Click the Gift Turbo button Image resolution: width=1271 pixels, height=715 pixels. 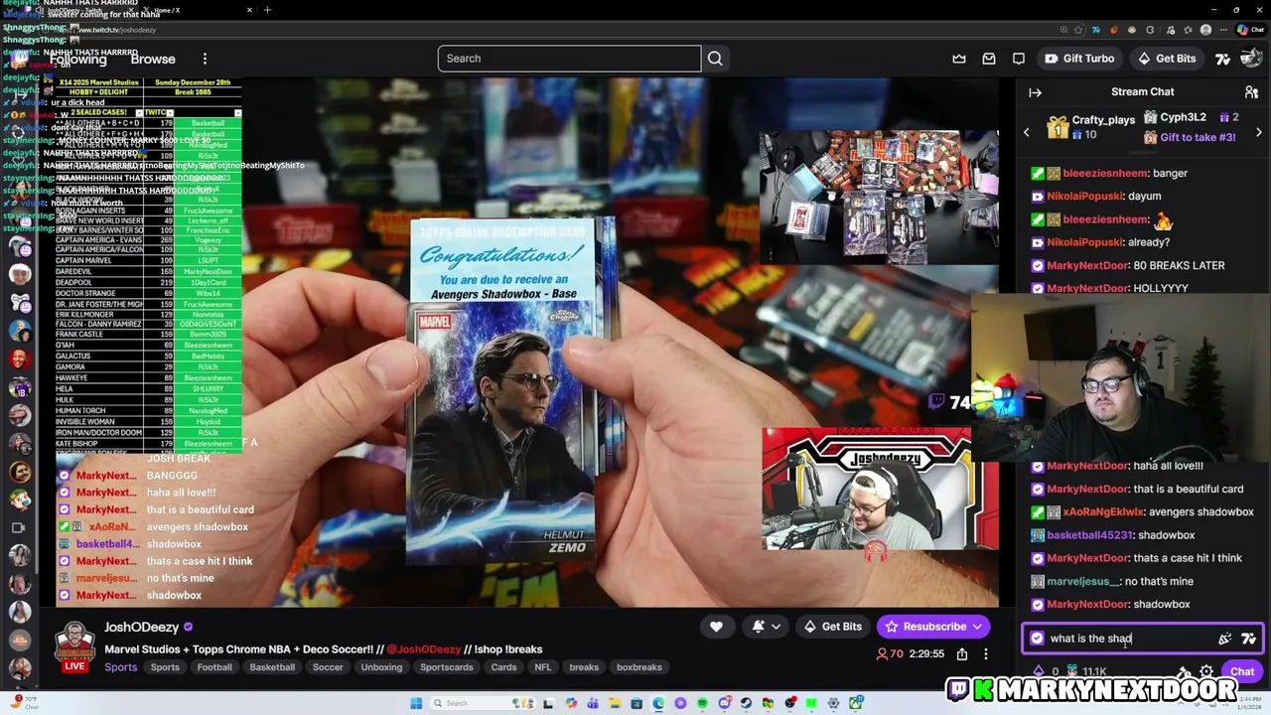click(x=1079, y=59)
